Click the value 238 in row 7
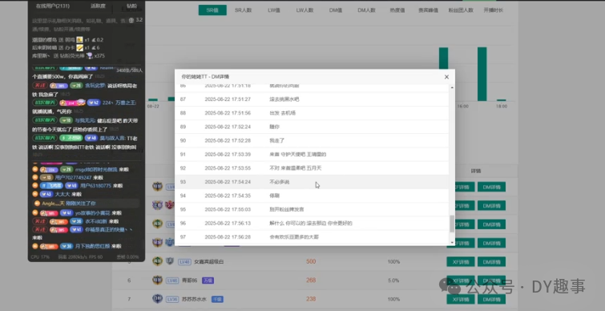This screenshot has width=605, height=311. click(311, 299)
